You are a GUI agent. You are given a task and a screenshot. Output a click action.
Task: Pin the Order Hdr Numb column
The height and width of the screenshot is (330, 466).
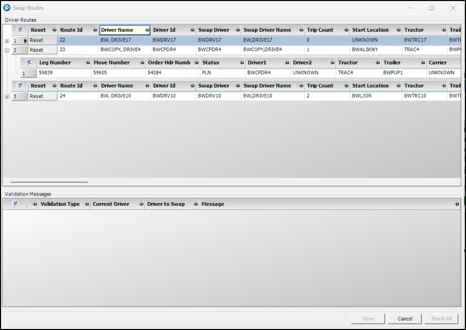(x=197, y=62)
